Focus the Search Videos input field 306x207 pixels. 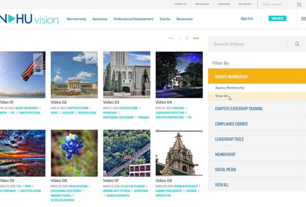(x=247, y=44)
